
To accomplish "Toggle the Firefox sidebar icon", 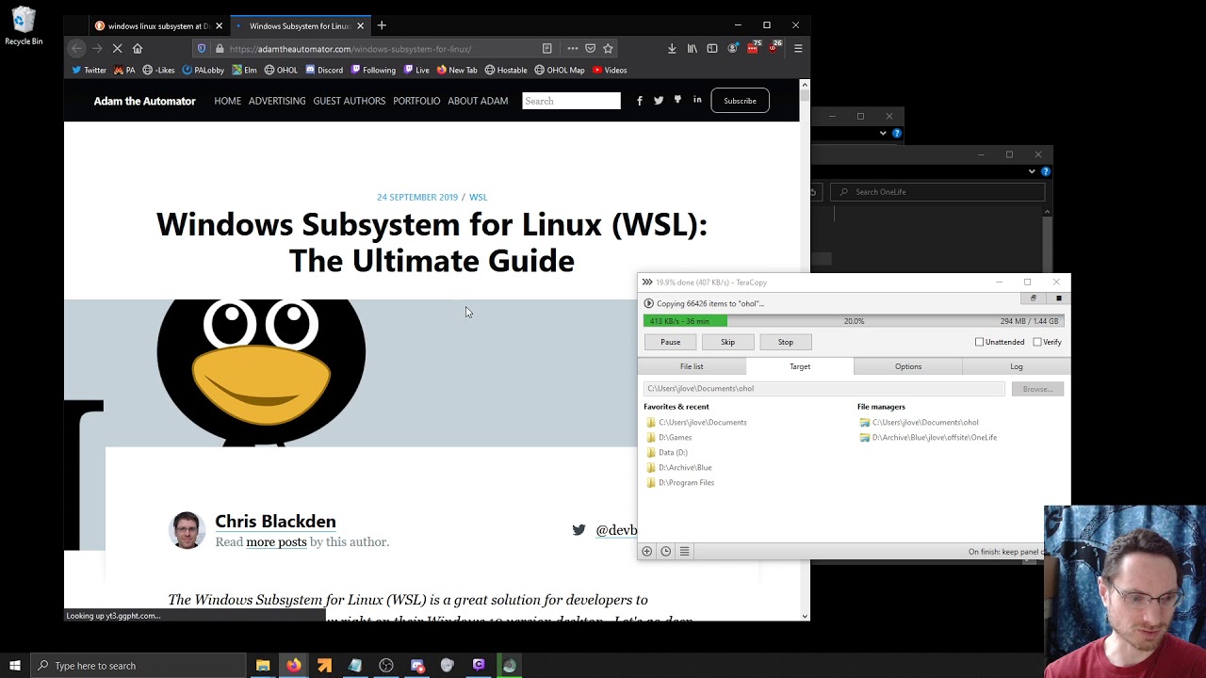I will click(x=712, y=48).
